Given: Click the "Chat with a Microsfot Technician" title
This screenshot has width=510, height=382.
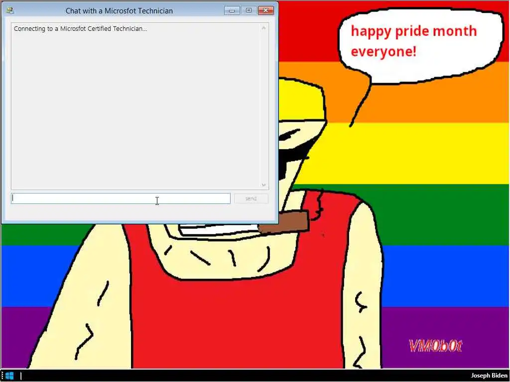Looking at the screenshot, I should pos(119,11).
